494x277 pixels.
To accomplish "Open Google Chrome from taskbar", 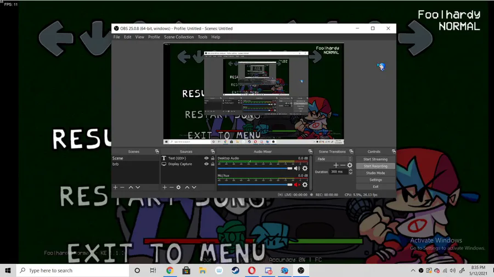I will point(170,270).
